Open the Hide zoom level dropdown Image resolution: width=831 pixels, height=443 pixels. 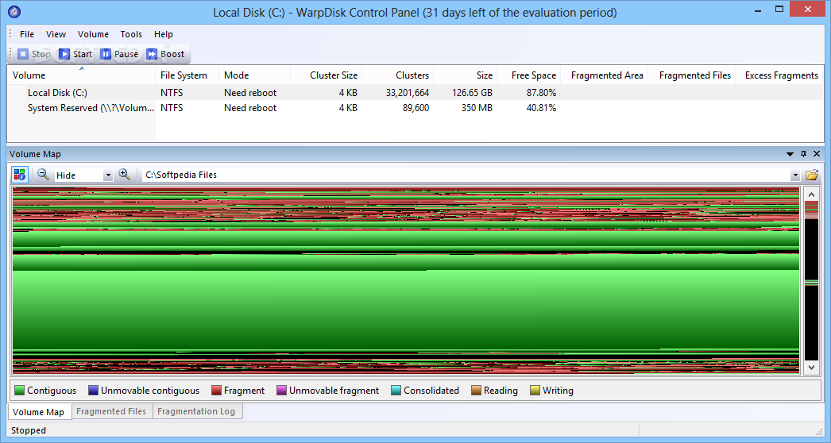pyautogui.click(x=108, y=175)
